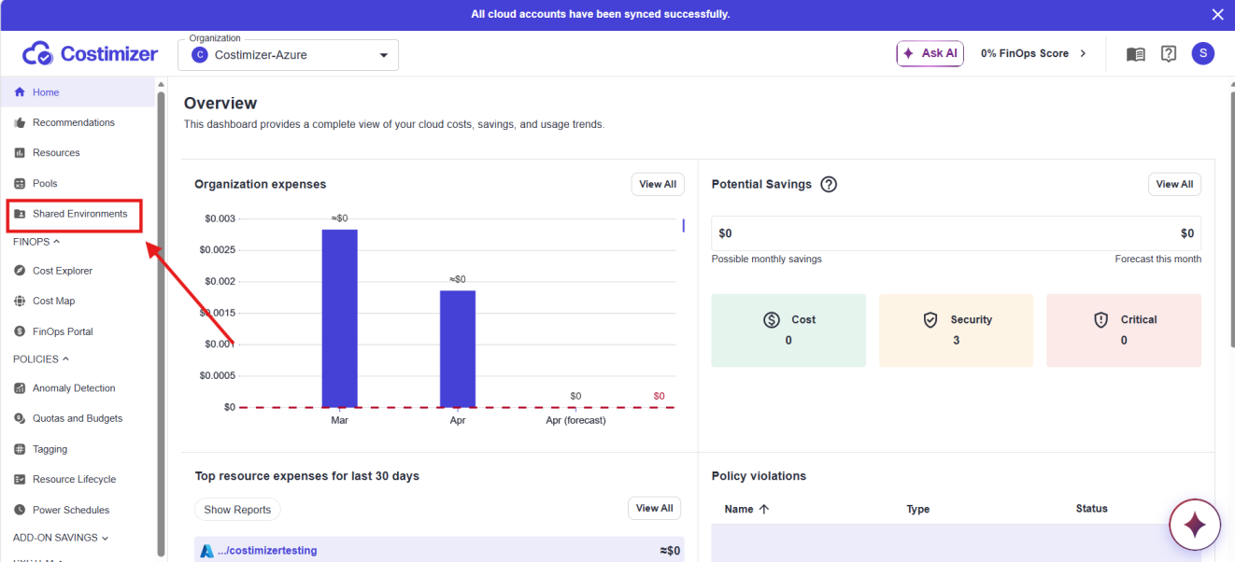The image size is (1235, 562).
Task: Open the user avatar labeled S
Action: tap(1203, 53)
